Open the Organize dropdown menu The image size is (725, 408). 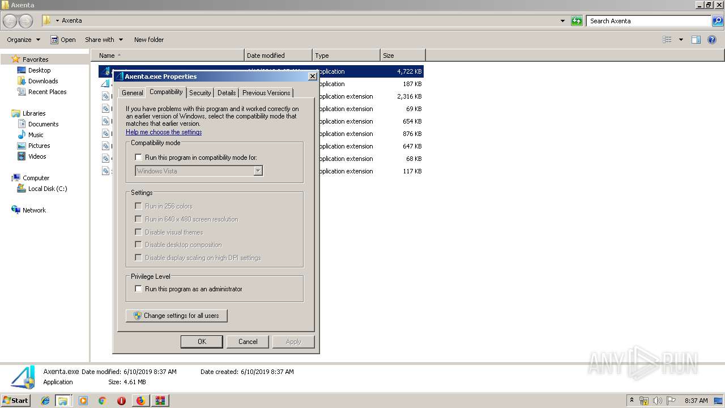23,40
